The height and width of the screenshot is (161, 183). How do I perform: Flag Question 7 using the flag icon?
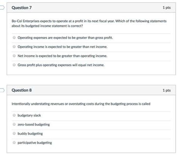pyautogui.click(x=2, y=8)
